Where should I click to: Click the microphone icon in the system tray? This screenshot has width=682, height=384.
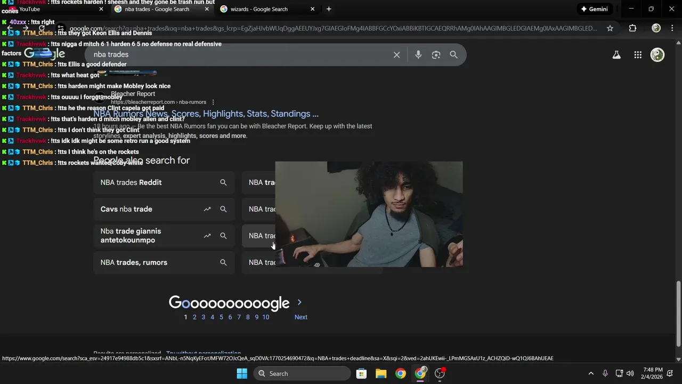click(605, 373)
